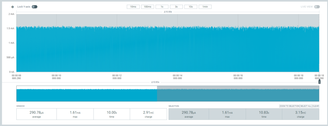Select the 1s time window
This screenshot has width=328, height=126.
tap(162, 7)
